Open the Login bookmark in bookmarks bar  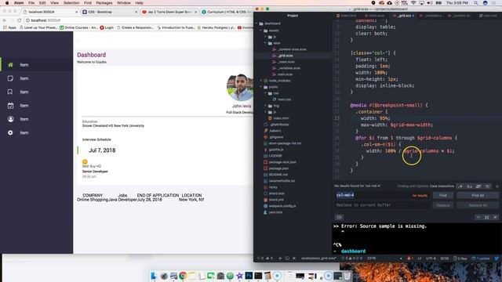(x=107, y=28)
